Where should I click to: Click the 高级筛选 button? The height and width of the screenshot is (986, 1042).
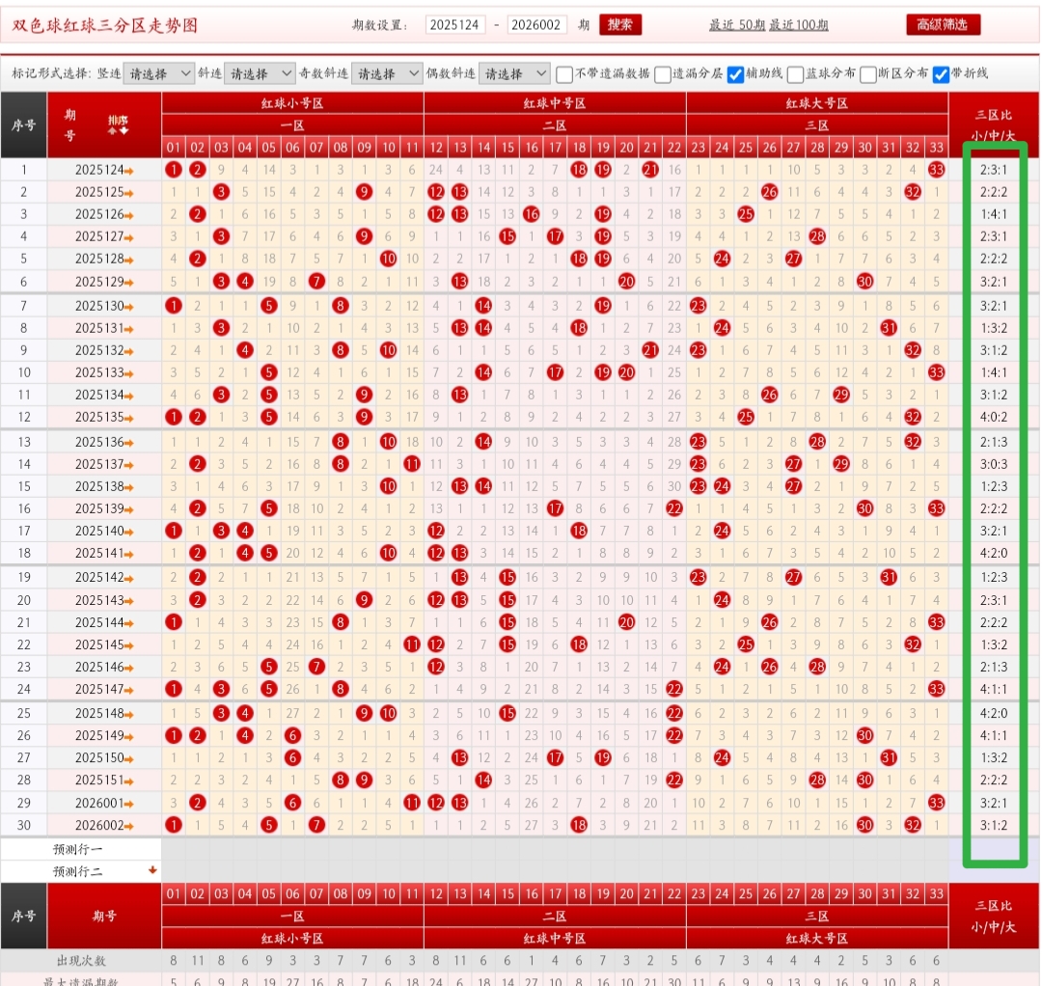tap(943, 24)
